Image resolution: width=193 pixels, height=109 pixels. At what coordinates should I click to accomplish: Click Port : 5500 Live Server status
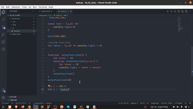tap(166, 103)
